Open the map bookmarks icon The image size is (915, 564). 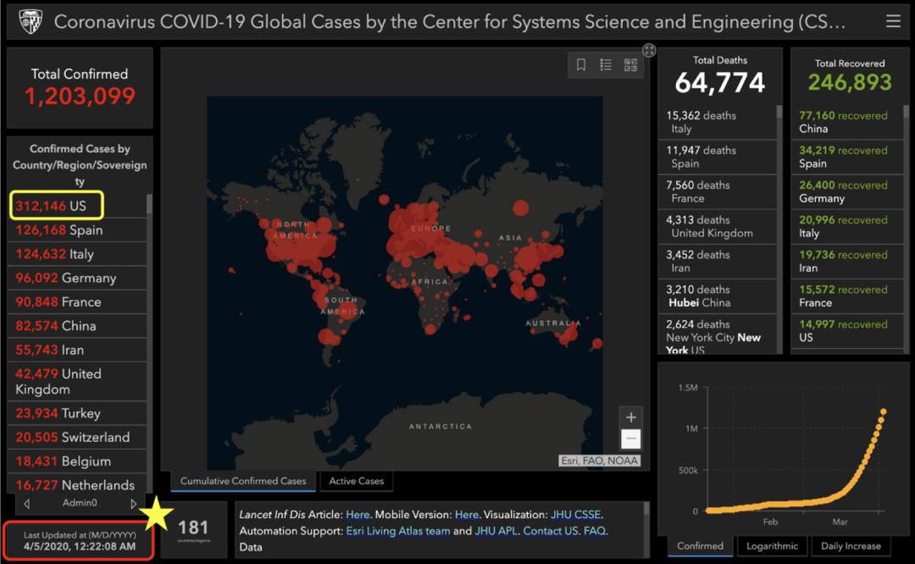pyautogui.click(x=581, y=64)
